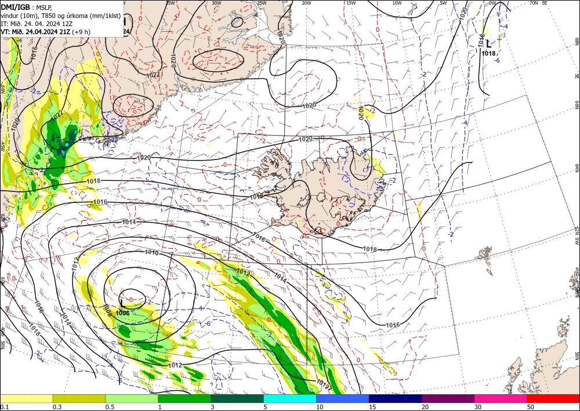This screenshot has width=580, height=411.
Task: Select the pink 30 mm legend swatch
Action: point(501,398)
